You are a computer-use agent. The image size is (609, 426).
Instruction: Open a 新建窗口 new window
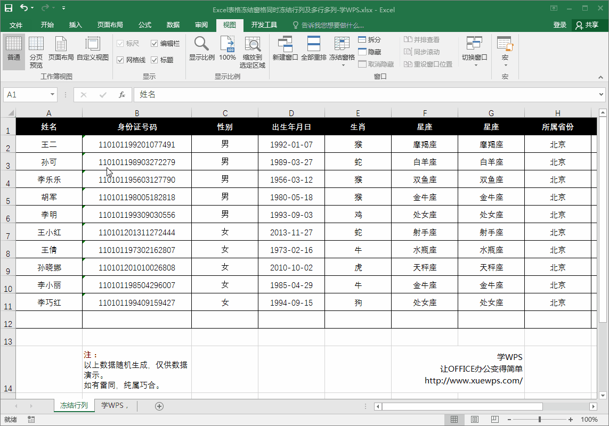[x=285, y=49]
